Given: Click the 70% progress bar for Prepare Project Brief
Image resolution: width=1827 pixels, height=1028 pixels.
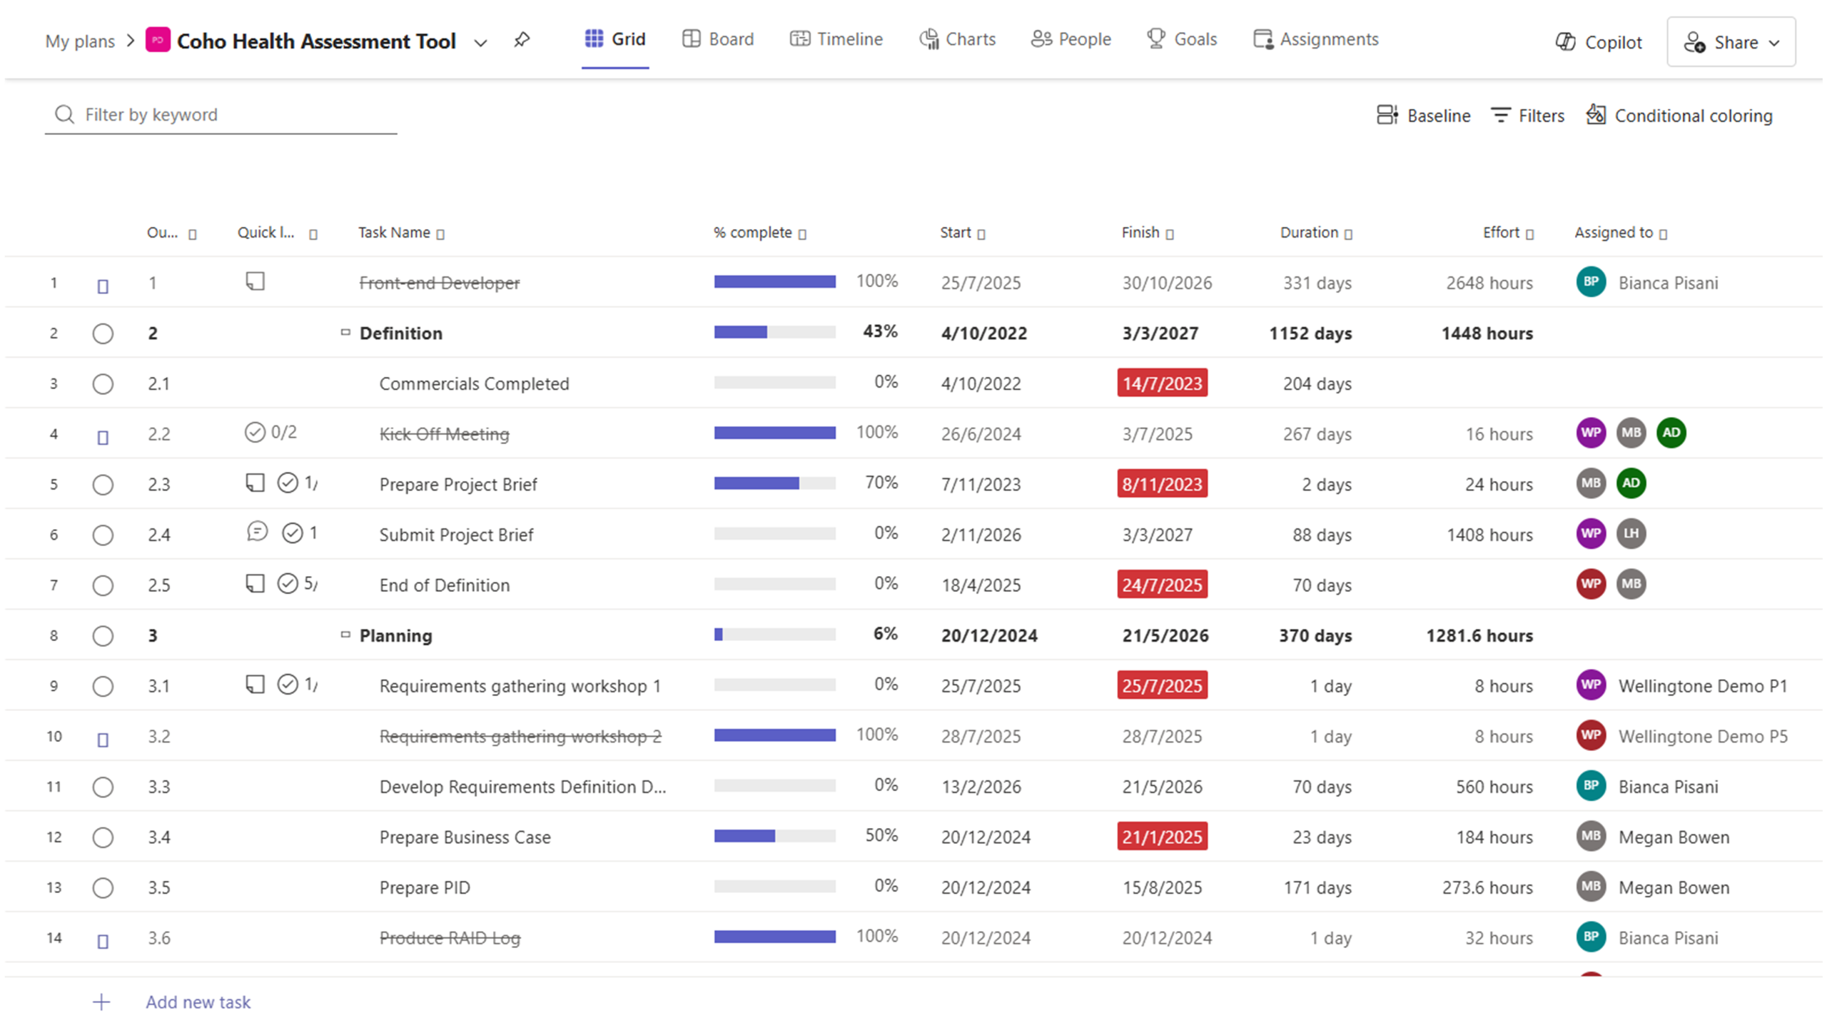Looking at the screenshot, I should (774, 483).
